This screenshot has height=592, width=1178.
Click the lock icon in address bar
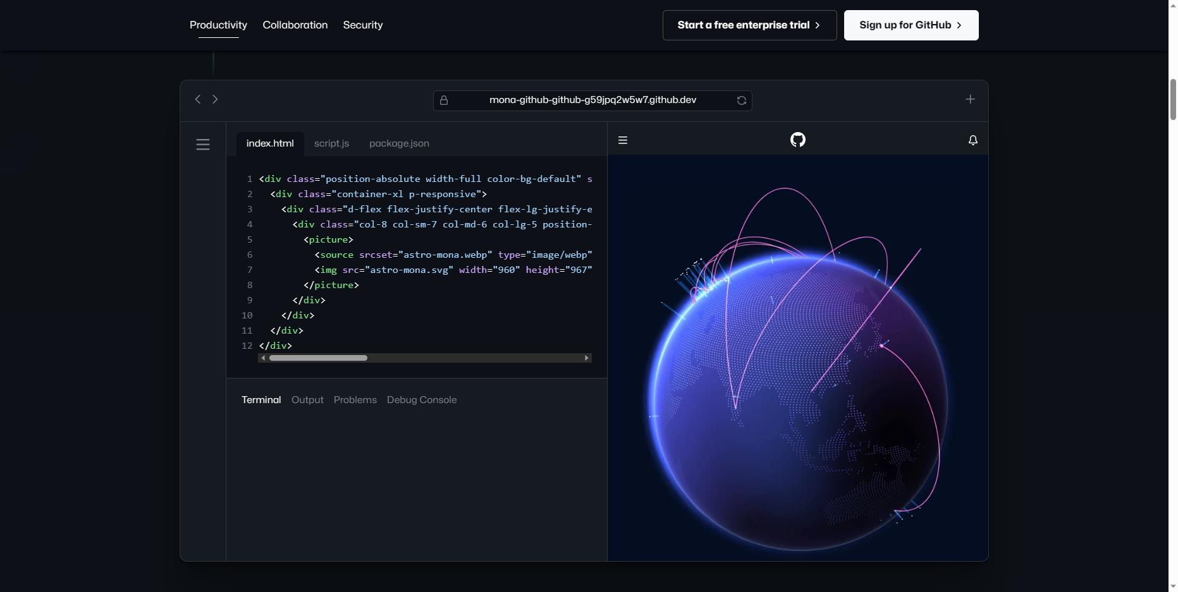[x=444, y=100]
